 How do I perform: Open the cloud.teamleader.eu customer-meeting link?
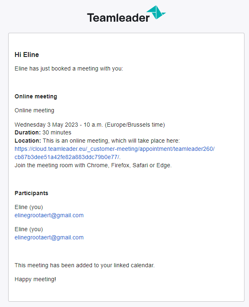tap(114, 149)
